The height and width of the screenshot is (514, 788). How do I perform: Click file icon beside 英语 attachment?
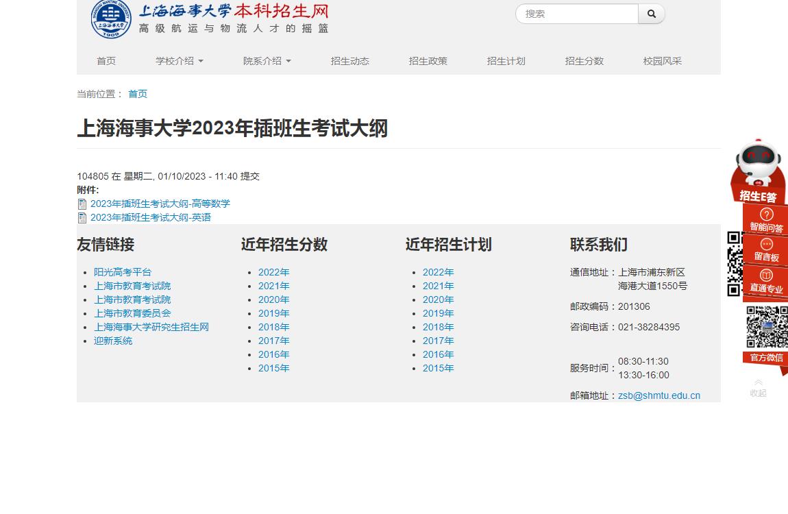pyautogui.click(x=82, y=217)
